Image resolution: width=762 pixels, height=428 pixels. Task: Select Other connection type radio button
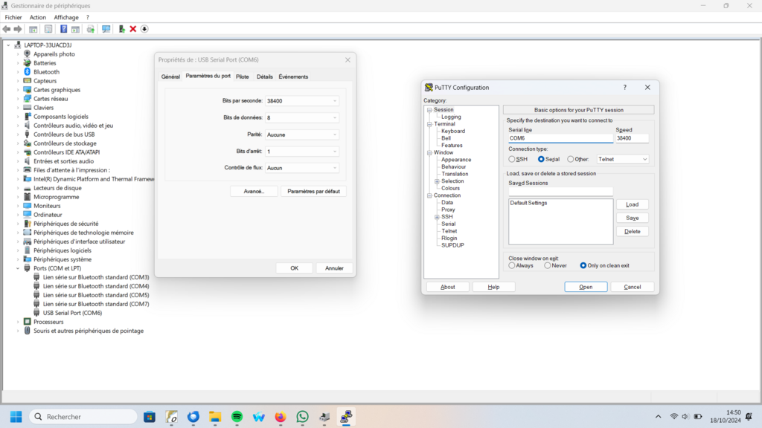tap(571, 159)
